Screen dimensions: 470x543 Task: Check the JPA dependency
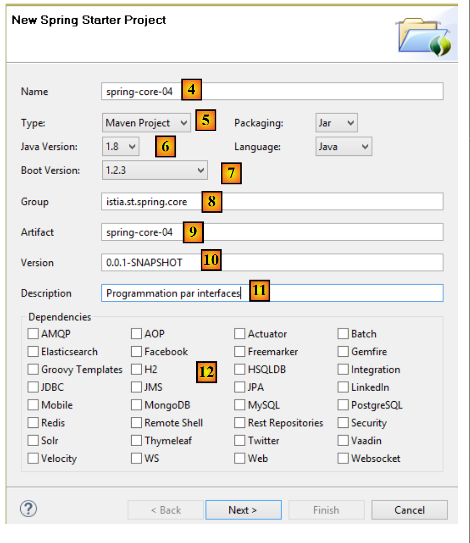click(240, 388)
